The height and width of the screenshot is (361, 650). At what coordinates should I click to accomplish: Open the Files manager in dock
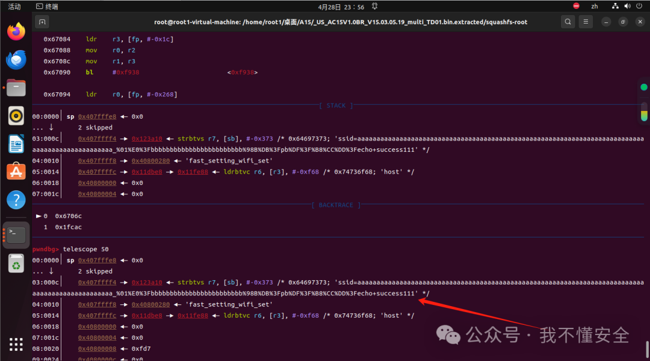[16, 88]
